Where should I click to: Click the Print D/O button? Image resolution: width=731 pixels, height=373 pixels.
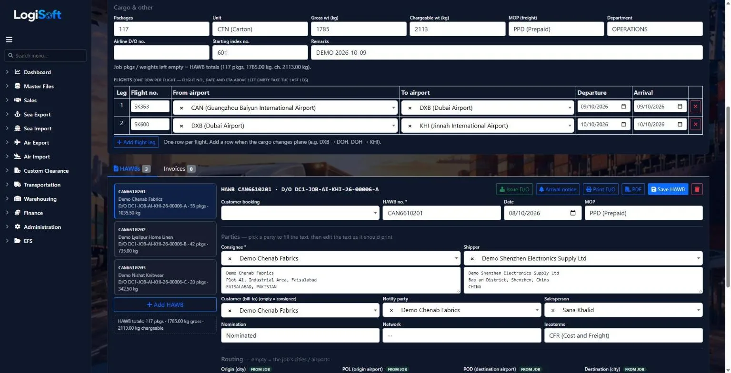click(x=601, y=189)
